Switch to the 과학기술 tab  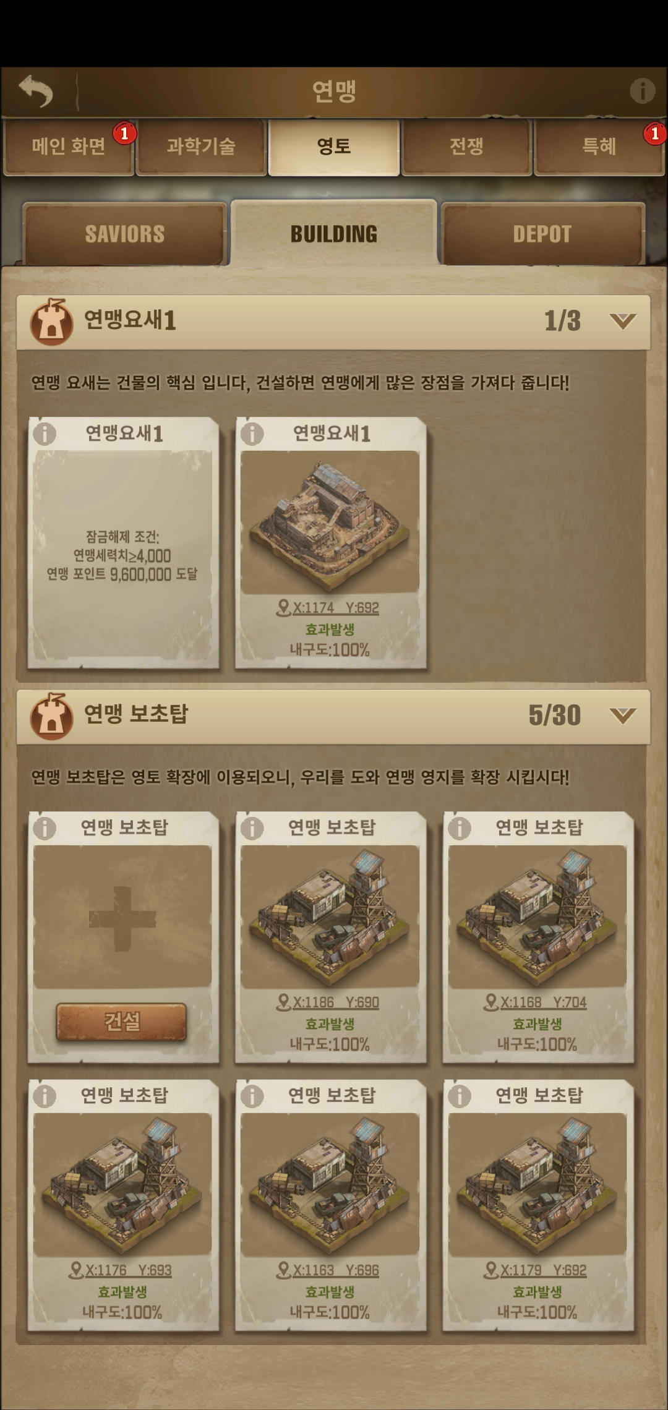click(201, 147)
